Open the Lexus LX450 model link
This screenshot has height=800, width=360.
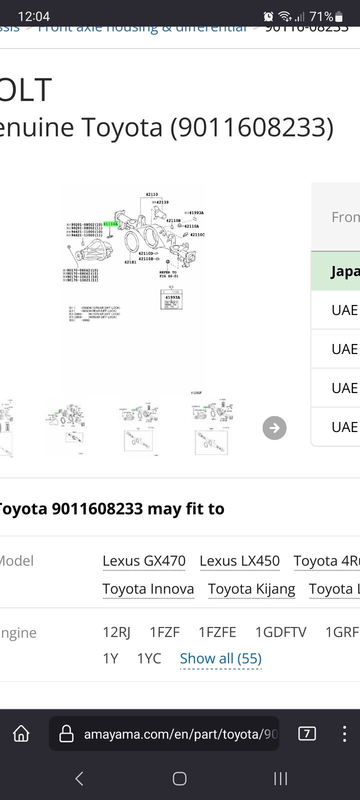pyautogui.click(x=239, y=561)
